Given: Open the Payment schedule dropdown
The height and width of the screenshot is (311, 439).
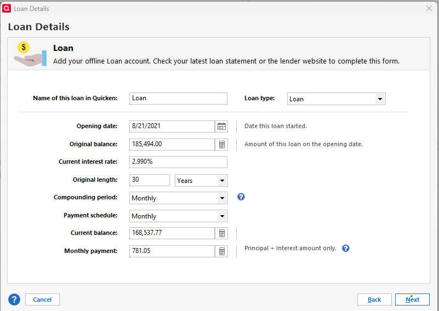Looking at the screenshot, I should tap(222, 216).
